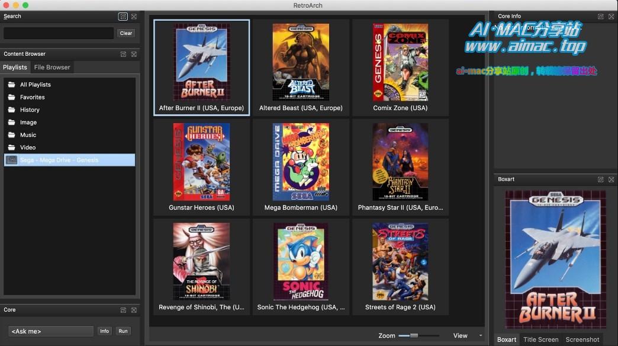The height and width of the screenshot is (346, 618).
Task: Click the Image folder icon
Action: pyautogui.click(x=12, y=122)
